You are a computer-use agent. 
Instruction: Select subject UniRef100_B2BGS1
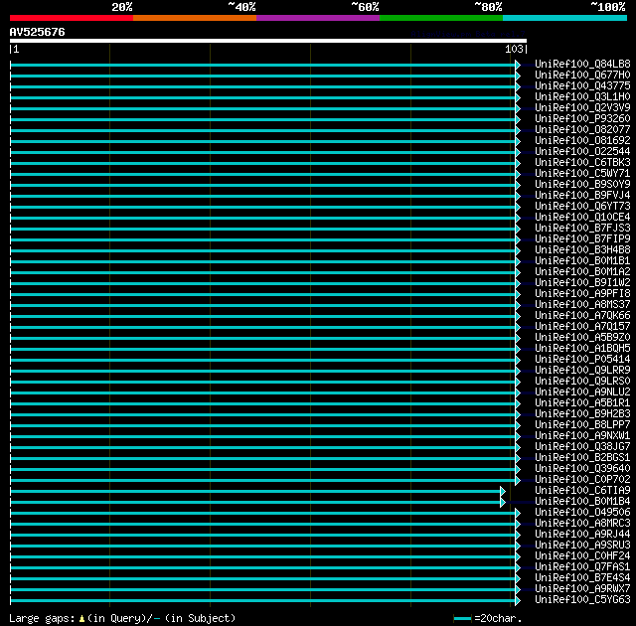(x=582, y=458)
